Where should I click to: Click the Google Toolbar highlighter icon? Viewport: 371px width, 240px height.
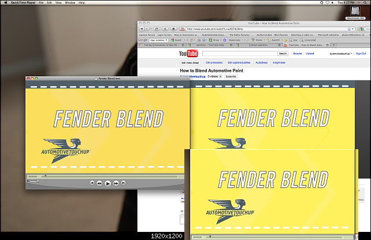[x=286, y=40]
